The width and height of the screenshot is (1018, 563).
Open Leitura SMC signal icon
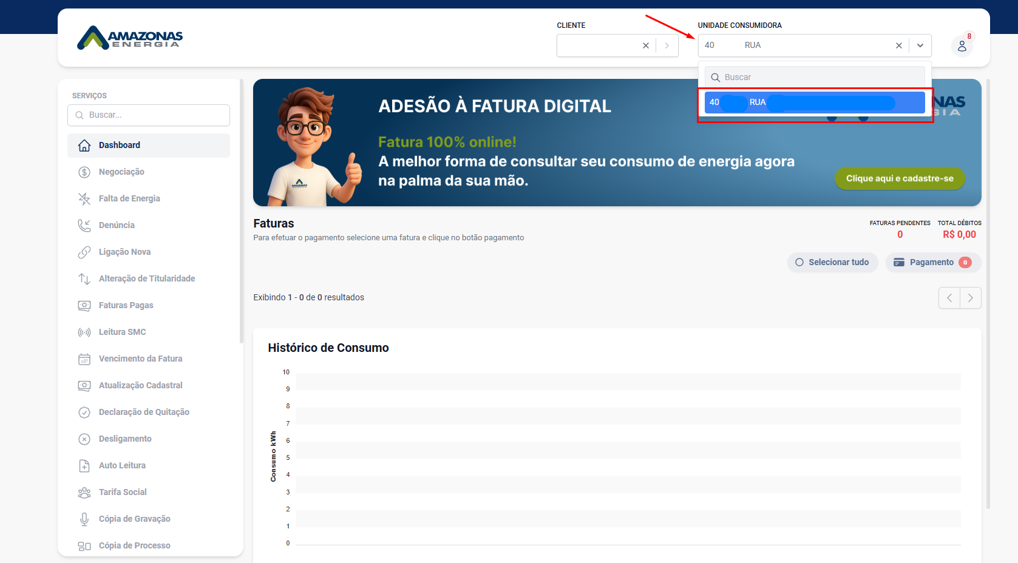[x=84, y=332]
